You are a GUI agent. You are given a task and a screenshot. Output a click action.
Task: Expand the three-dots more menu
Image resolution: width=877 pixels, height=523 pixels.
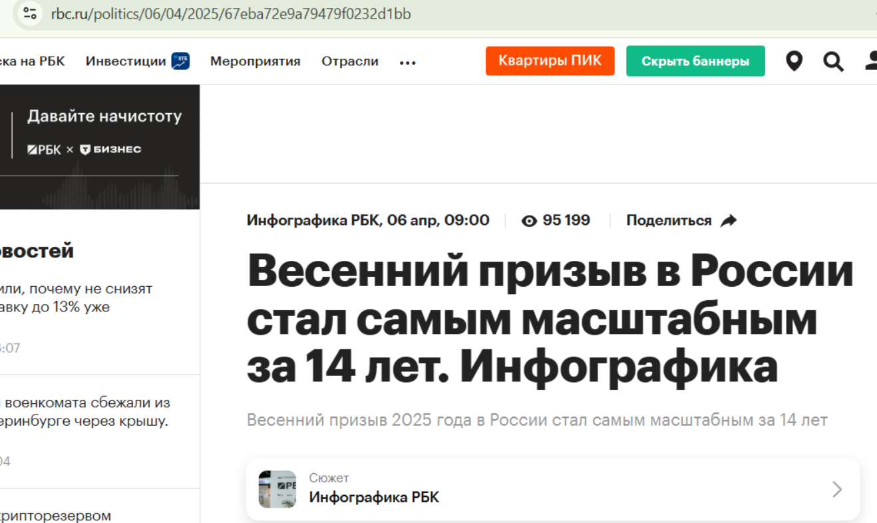408,63
